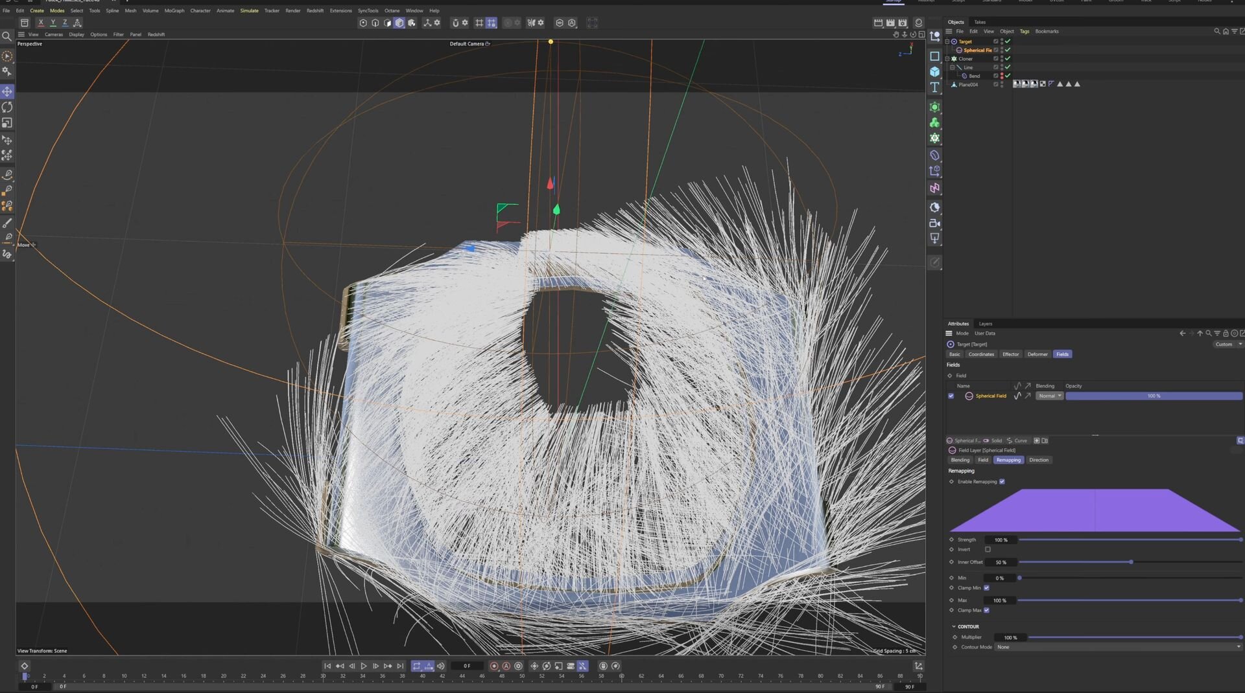This screenshot has width=1245, height=693.
Task: Open the Redshift menu in the main menu bar
Action: point(315,10)
